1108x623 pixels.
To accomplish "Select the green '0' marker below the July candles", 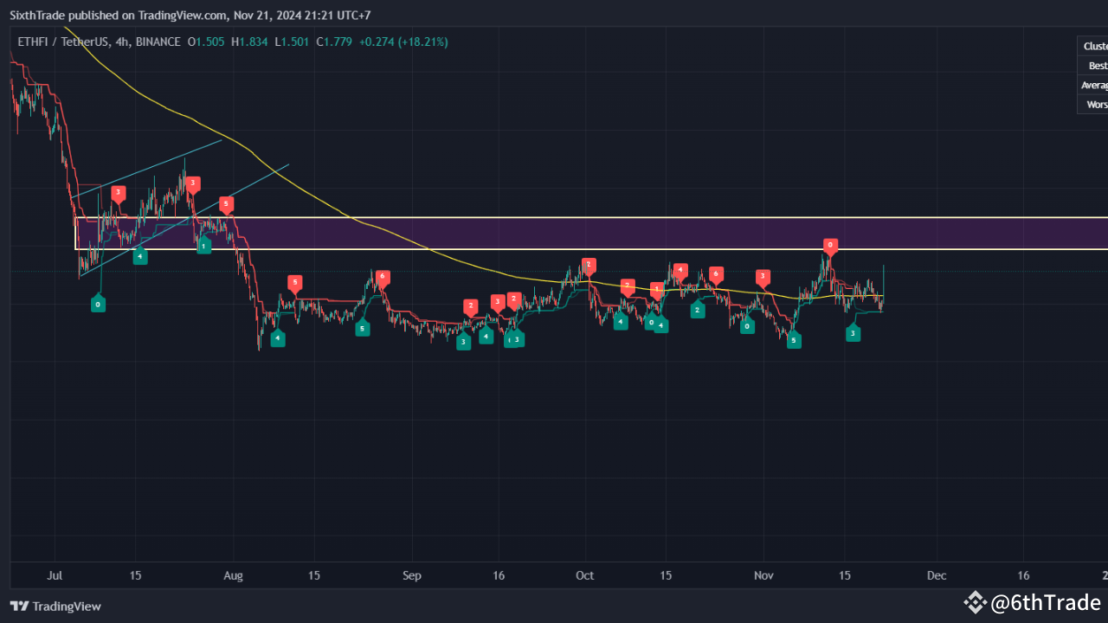I will (x=98, y=304).
